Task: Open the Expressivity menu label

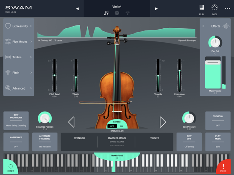Action: pos(20,26)
